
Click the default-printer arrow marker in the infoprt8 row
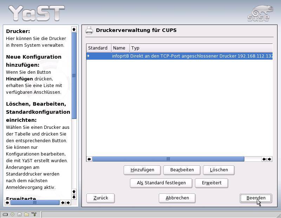88,56
